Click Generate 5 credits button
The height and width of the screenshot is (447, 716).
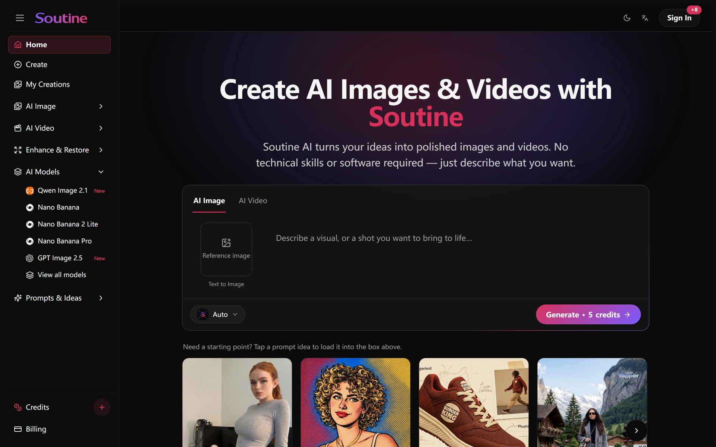[x=588, y=315]
